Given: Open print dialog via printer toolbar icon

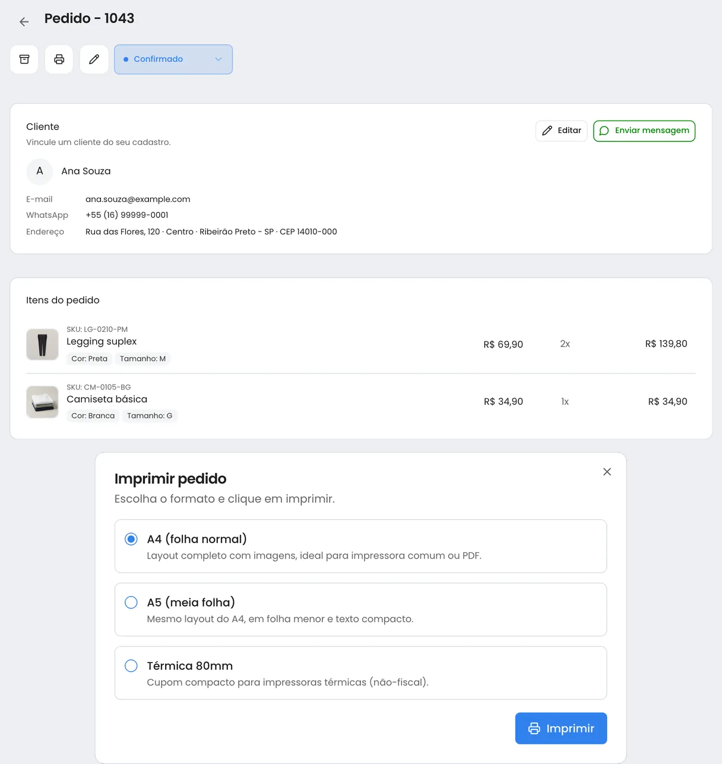Looking at the screenshot, I should pyautogui.click(x=59, y=59).
